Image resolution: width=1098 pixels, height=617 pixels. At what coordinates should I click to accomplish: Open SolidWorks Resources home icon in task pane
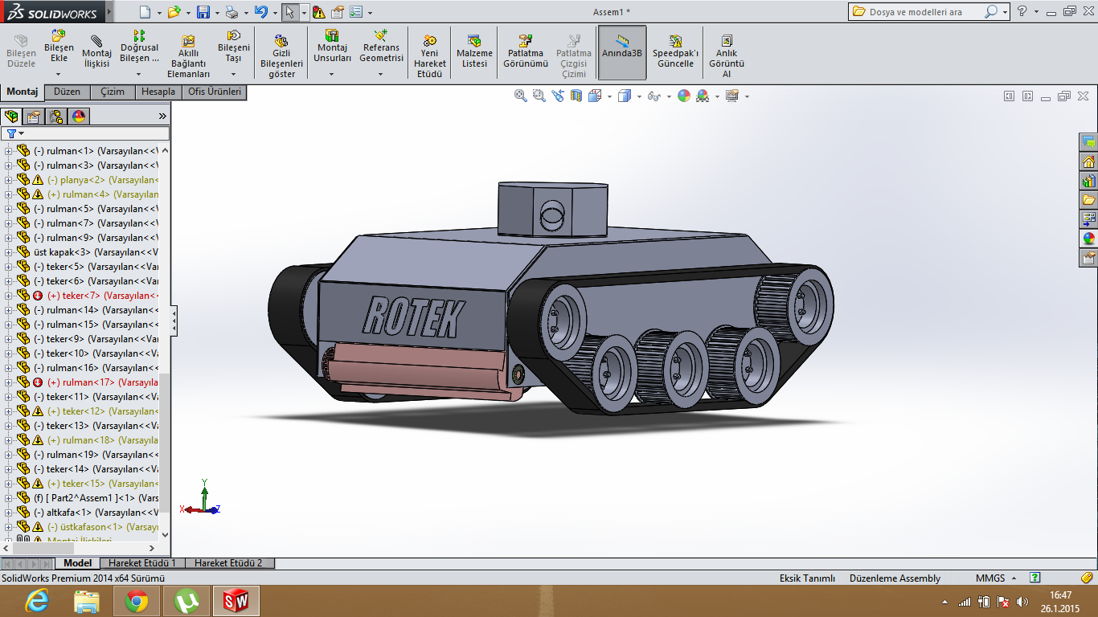tap(1088, 161)
